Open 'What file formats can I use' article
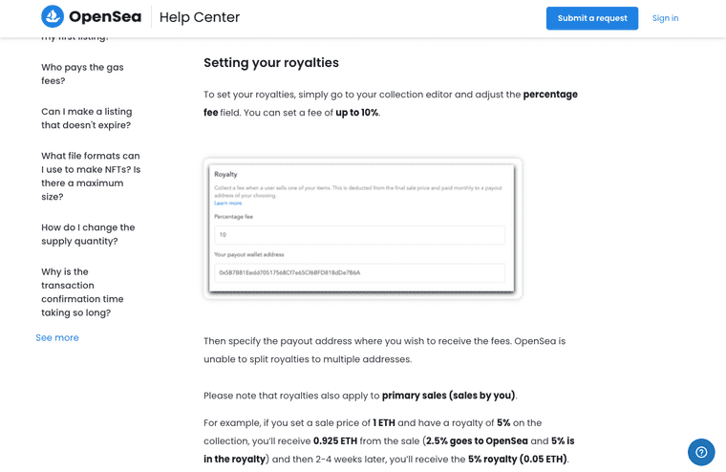726x472 pixels. tap(91, 176)
